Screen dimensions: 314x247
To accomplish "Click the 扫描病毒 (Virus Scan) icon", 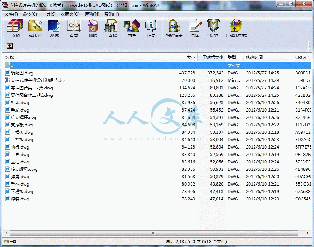I will tap(174, 26).
